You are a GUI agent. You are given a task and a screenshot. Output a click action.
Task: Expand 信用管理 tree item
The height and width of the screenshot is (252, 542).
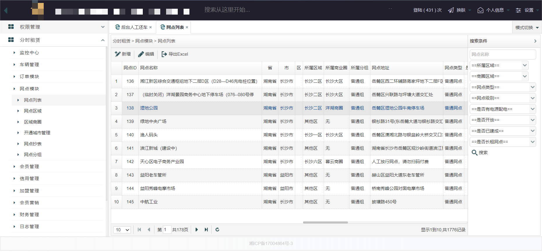14,179
